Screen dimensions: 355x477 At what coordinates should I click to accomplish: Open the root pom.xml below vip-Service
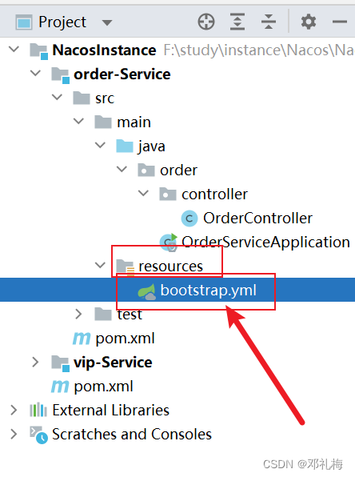103,387
